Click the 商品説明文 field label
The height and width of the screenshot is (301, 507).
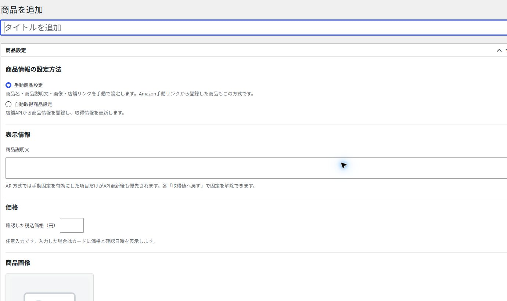[17, 150]
